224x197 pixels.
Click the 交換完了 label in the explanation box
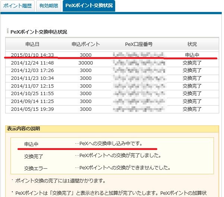click(34, 156)
